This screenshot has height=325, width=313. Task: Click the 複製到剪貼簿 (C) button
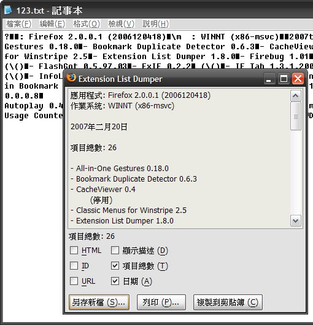228,302
